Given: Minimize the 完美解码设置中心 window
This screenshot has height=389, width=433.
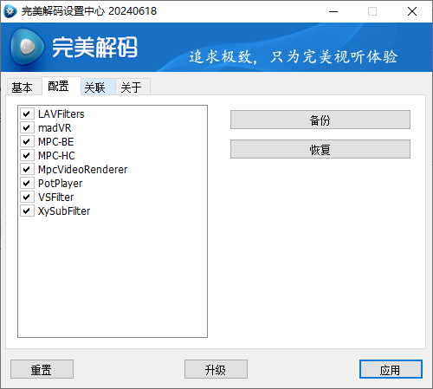Looking at the screenshot, I should click(333, 11).
